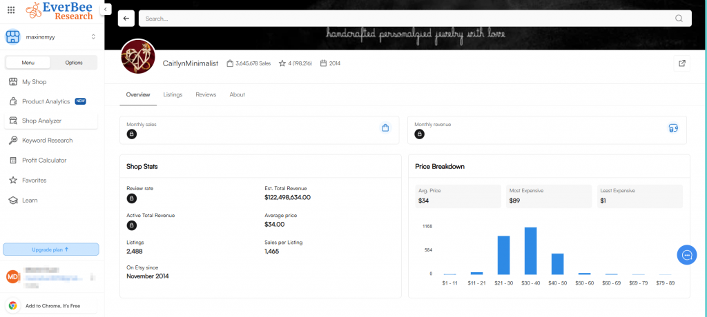The width and height of the screenshot is (707, 317).
Task: Click Add to Chrome, It's Free button
Action: pos(51,306)
